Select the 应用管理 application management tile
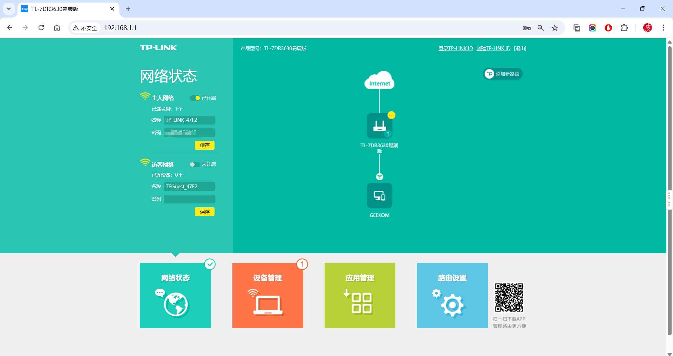This screenshot has width=673, height=356. coord(360,296)
